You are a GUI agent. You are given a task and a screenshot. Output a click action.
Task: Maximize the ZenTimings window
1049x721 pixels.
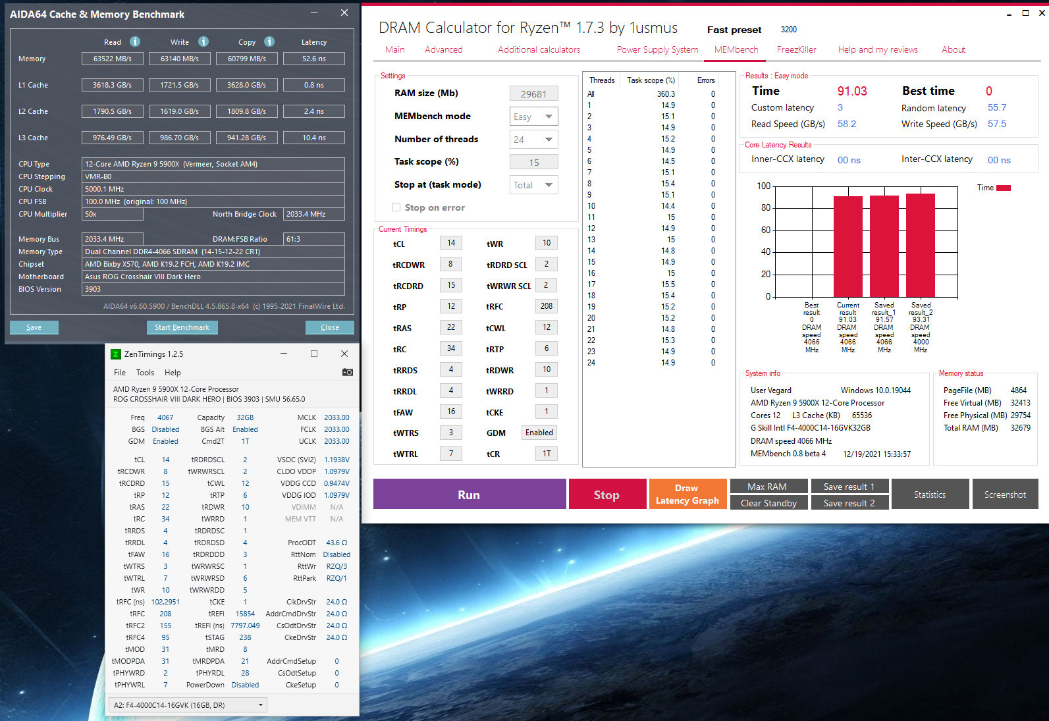pyautogui.click(x=314, y=354)
